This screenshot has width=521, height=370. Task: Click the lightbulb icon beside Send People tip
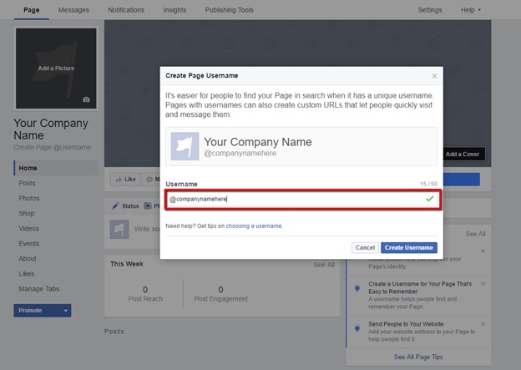coord(357,328)
